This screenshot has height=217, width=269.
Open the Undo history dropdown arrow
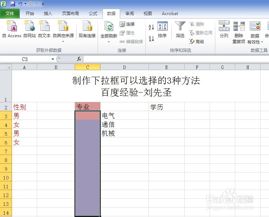pyautogui.click(x=25, y=4)
